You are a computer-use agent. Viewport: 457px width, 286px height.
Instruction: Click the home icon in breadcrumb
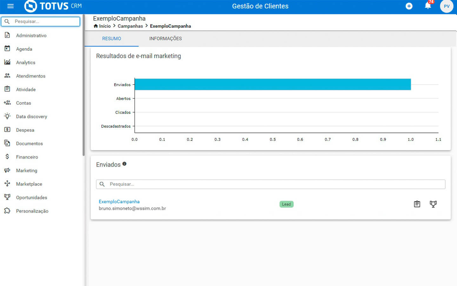(x=96, y=26)
